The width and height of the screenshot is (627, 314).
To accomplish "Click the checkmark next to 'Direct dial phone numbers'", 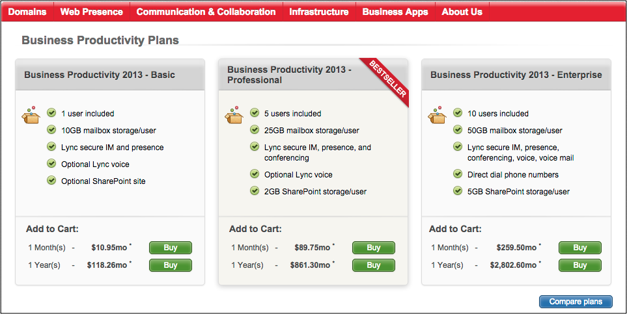I will point(458,174).
